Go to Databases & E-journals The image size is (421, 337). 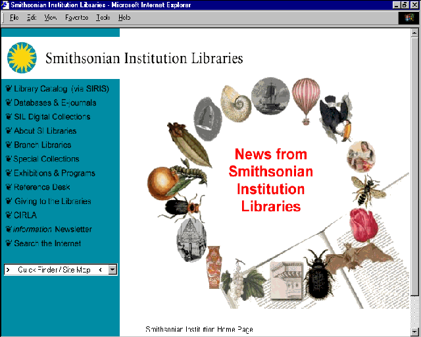point(55,103)
